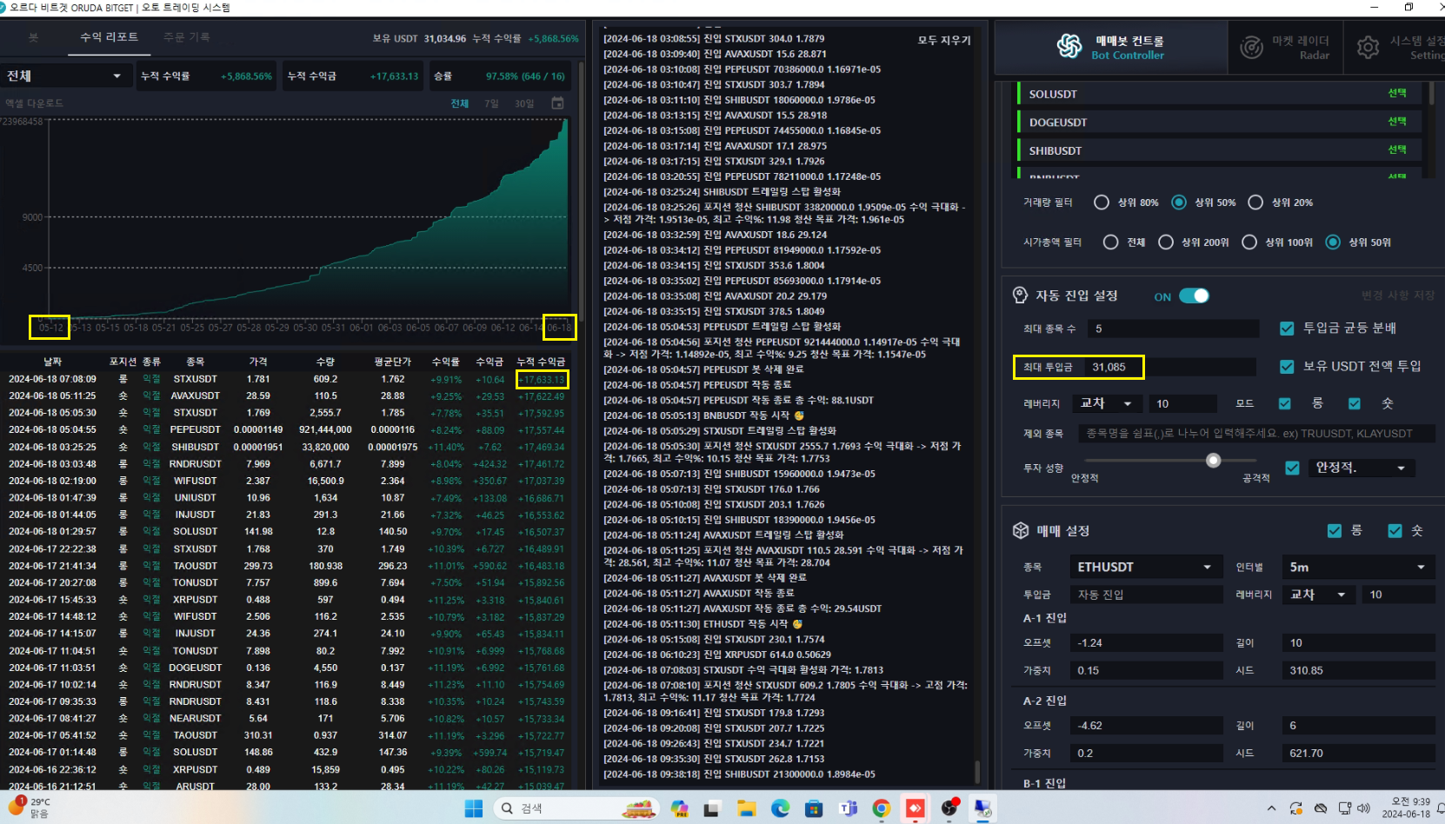1445x824 pixels.
Task: Open the 5m interval dropdown
Action: (1357, 567)
